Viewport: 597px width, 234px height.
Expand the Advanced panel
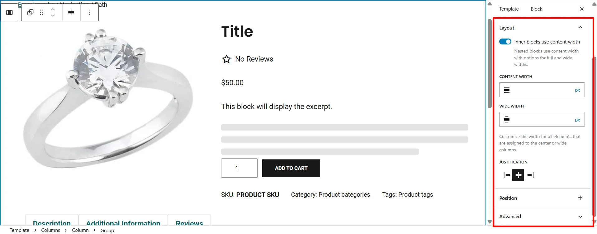click(x=580, y=217)
